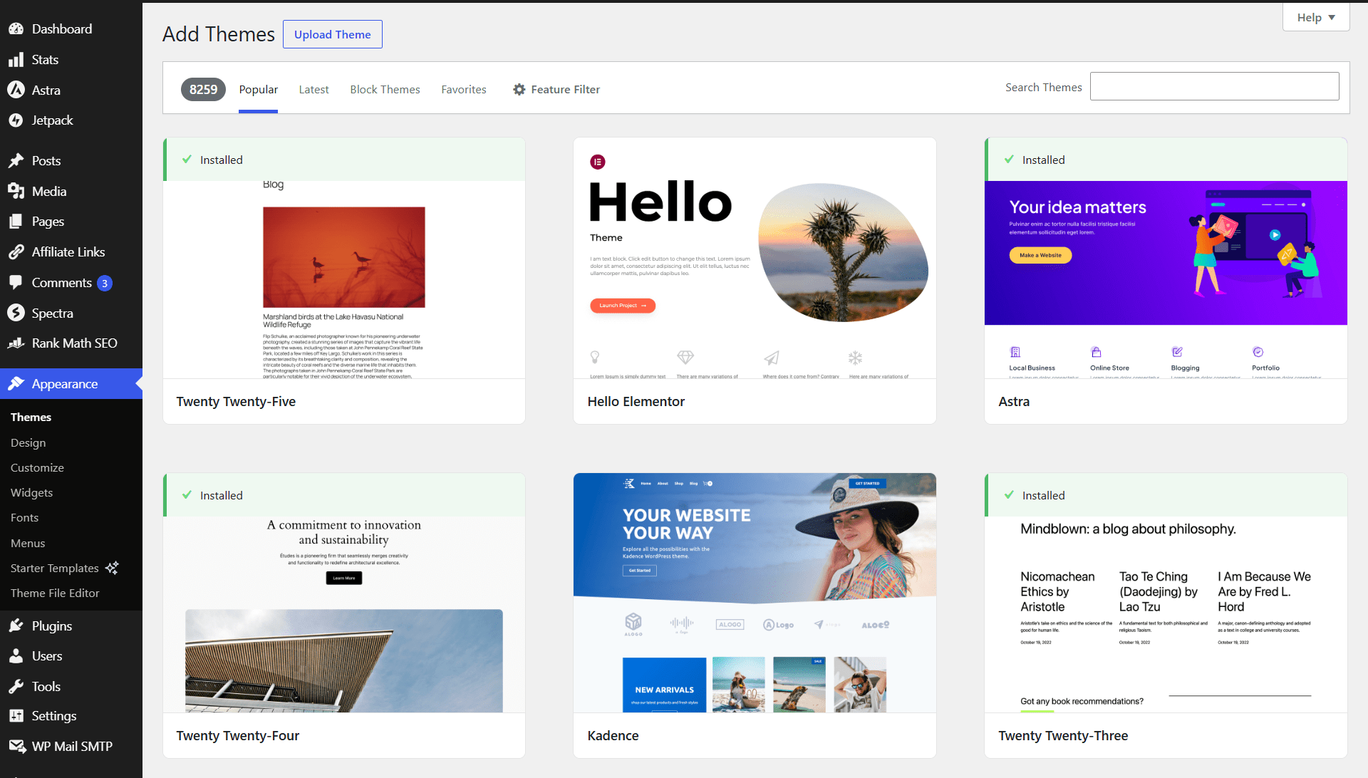This screenshot has width=1368, height=778.
Task: Click the Rank Math SEO icon
Action: (x=16, y=343)
